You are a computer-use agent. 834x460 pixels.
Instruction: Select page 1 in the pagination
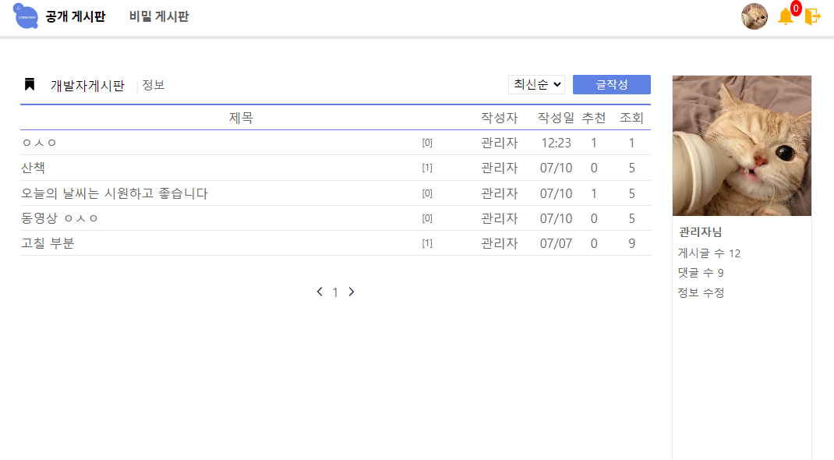[x=335, y=292]
